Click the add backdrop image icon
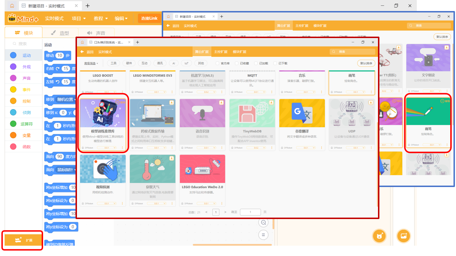456x256 pixels. click(404, 236)
